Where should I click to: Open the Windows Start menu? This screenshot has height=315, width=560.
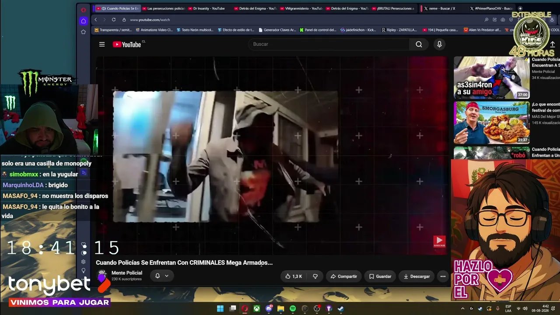(x=220, y=308)
